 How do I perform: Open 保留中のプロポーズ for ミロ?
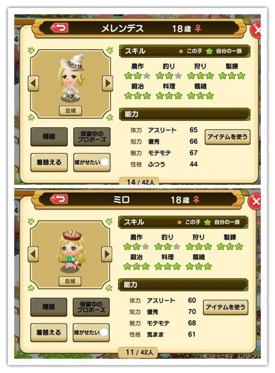pyautogui.click(x=91, y=307)
